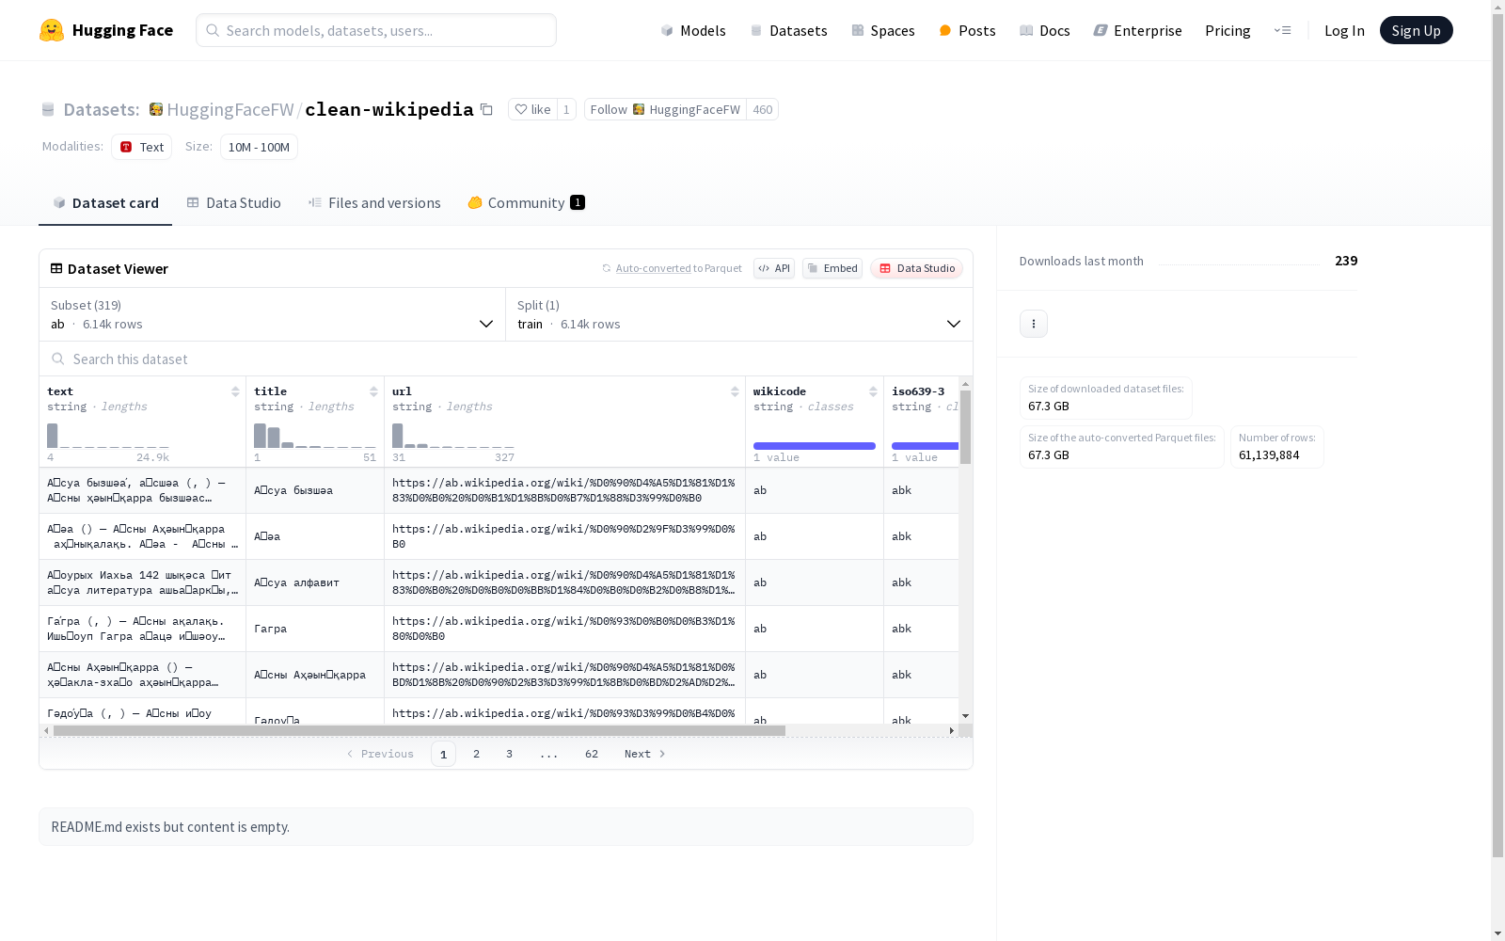Click the 61,139,884 row count value
The height and width of the screenshot is (941, 1505).
1269,455
